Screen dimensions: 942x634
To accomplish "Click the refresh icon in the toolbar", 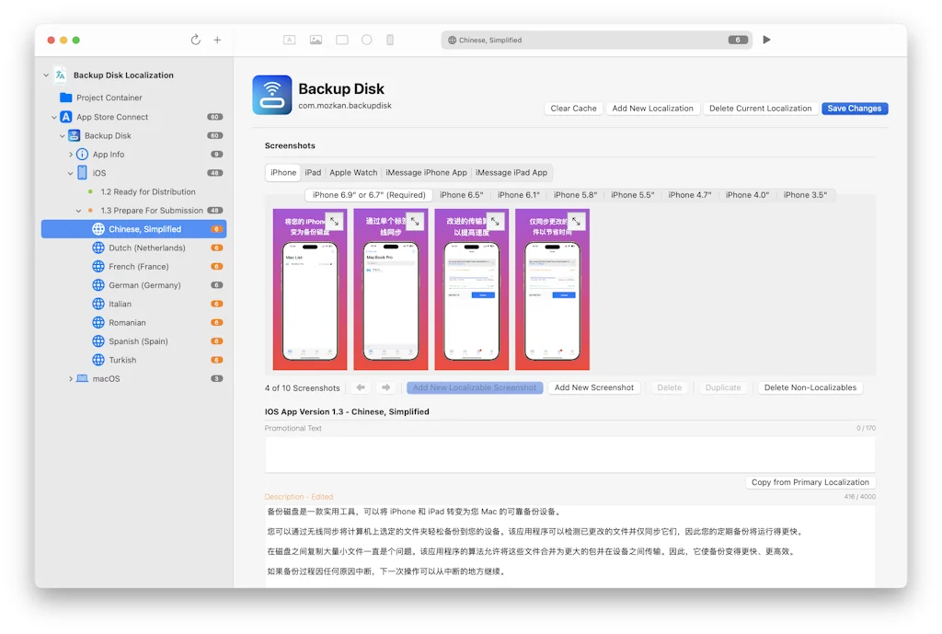I will pyautogui.click(x=195, y=40).
